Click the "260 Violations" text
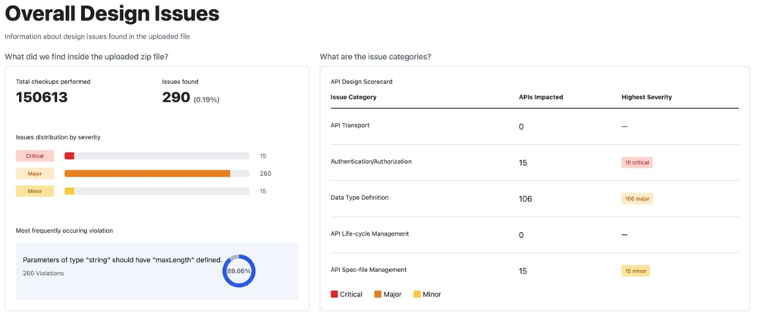 click(43, 274)
